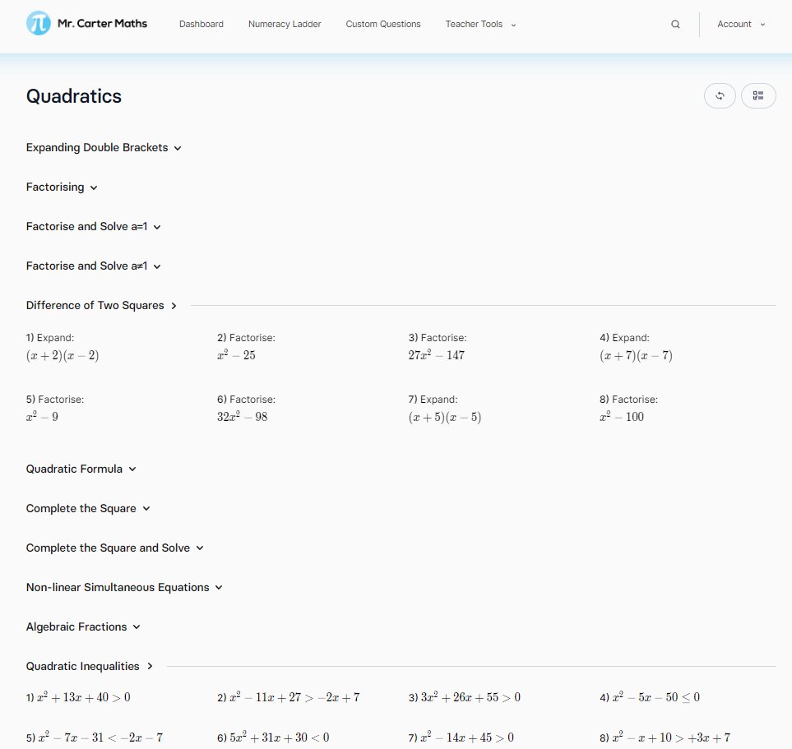Image resolution: width=792 pixels, height=749 pixels.
Task: Select question 4 Expand (x+7)(x−7)
Action: tap(636, 348)
